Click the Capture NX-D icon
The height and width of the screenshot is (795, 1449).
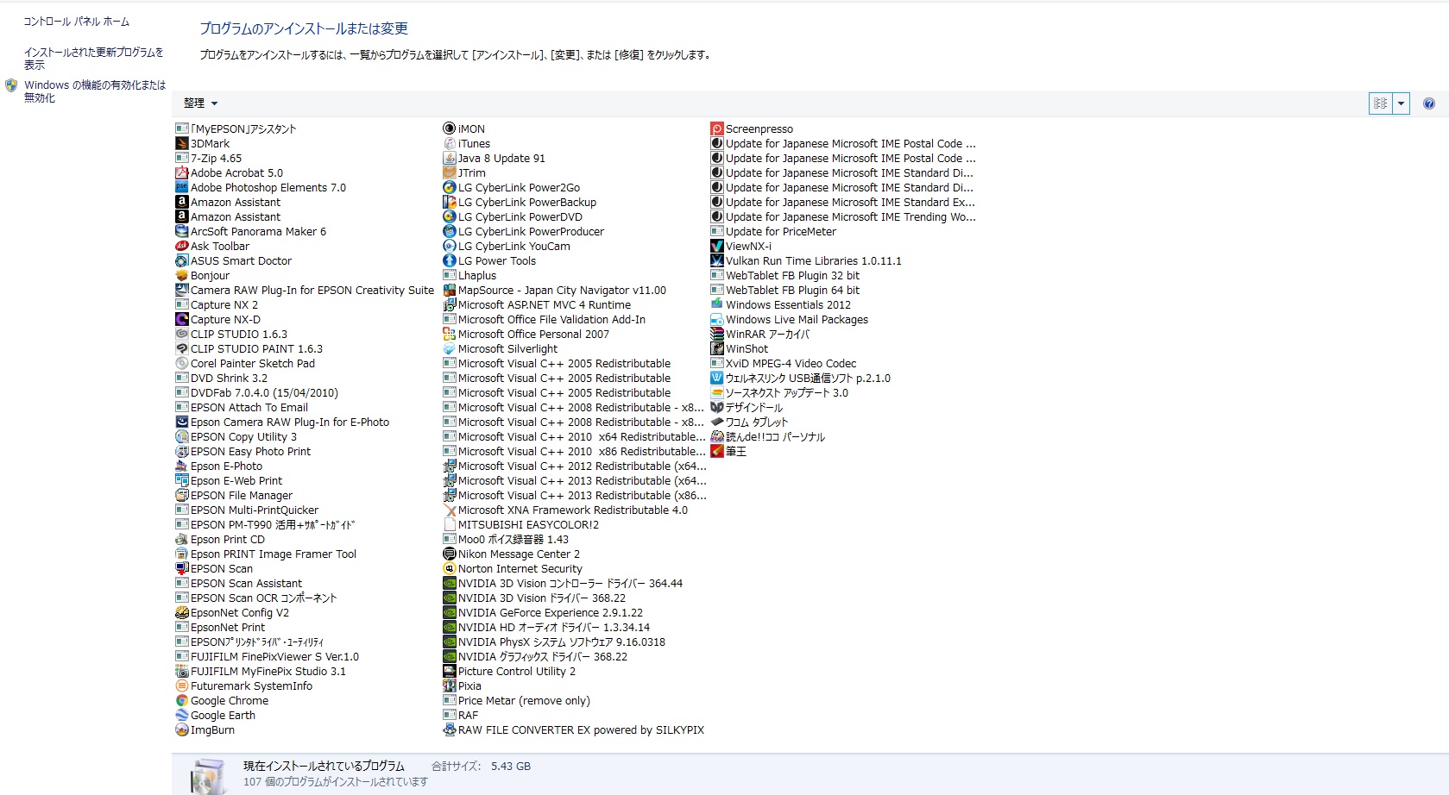click(182, 320)
